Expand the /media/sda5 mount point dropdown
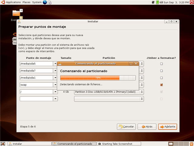This screenshot has height=146, width=194. pyautogui.click(x=55, y=64)
